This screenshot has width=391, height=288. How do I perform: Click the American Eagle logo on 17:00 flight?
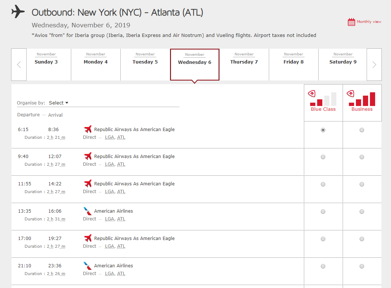point(88,238)
